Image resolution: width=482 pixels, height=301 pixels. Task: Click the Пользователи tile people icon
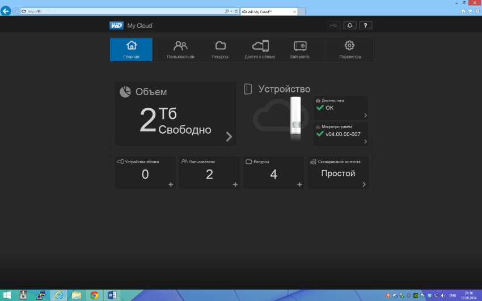pyautogui.click(x=184, y=162)
